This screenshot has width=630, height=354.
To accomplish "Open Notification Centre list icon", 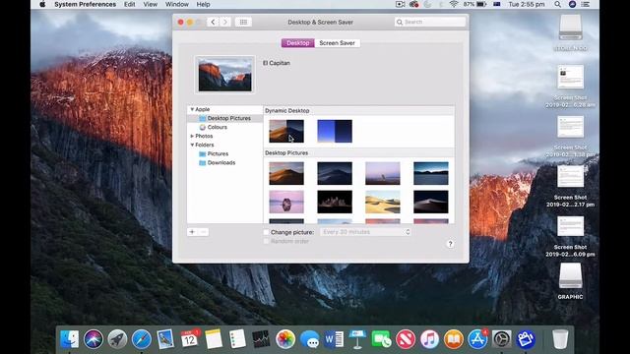I will pos(585,4).
